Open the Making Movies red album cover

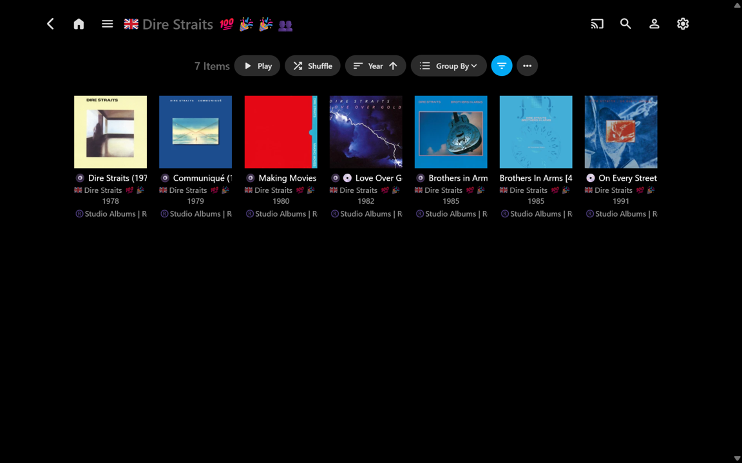pos(281,132)
